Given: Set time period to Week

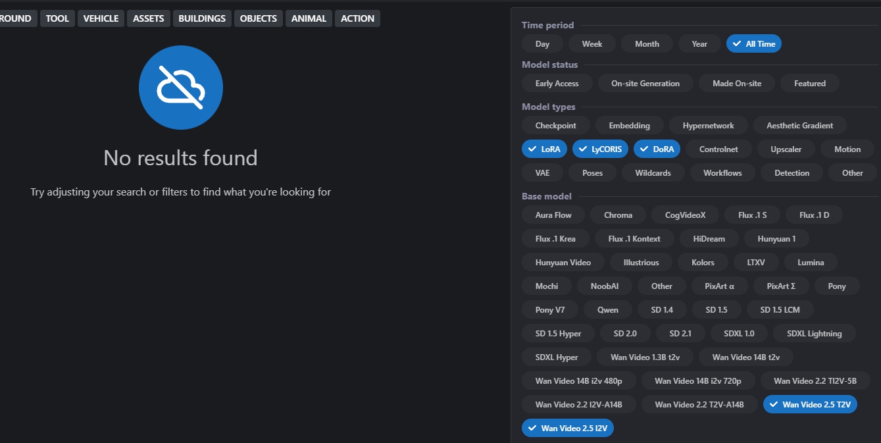Looking at the screenshot, I should click(592, 44).
